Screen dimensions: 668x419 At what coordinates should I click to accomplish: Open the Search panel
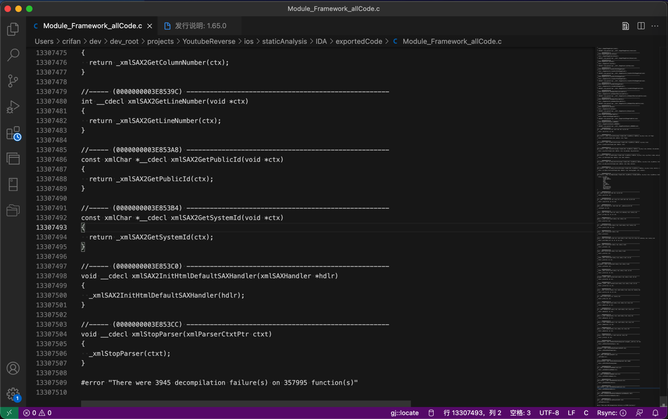[13, 55]
